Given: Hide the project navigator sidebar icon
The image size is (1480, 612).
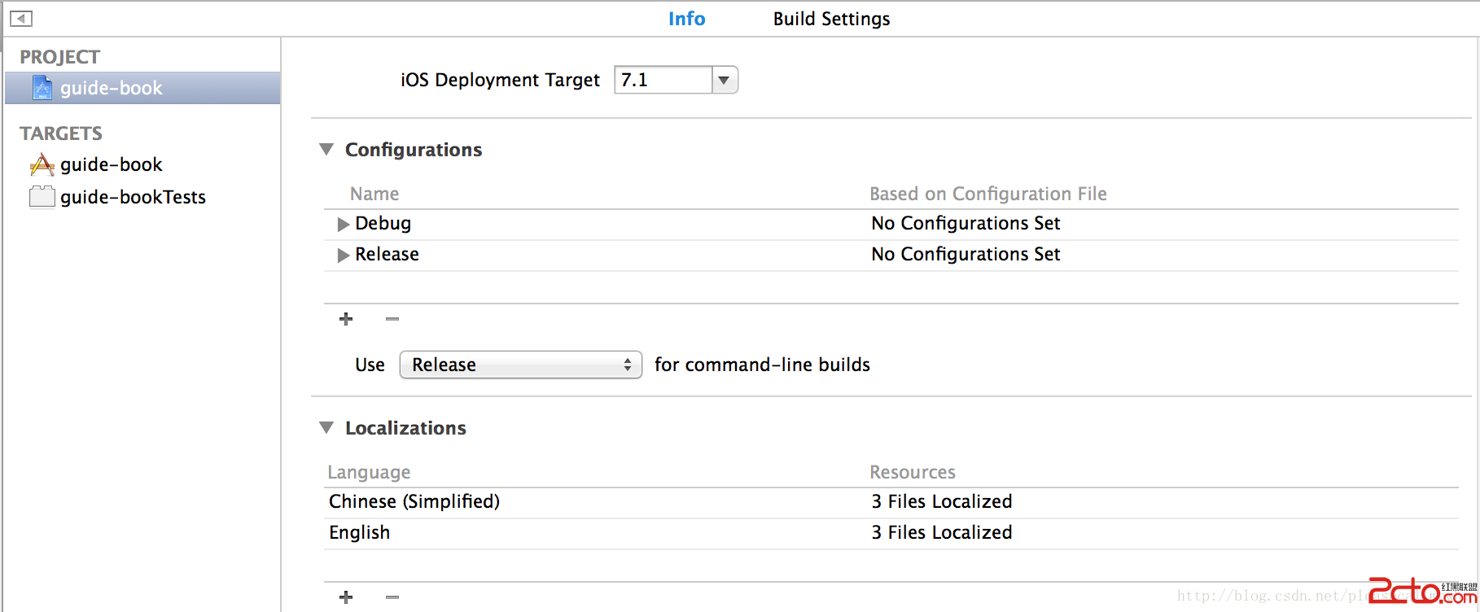Looking at the screenshot, I should point(21,18).
